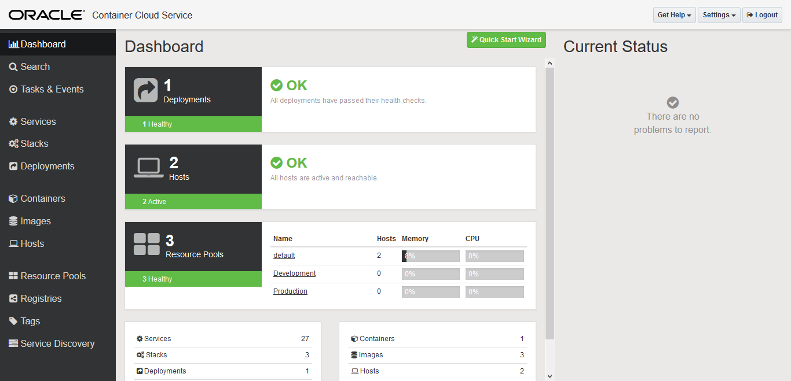791x381 pixels.
Task: Click the Memory column header
Action: 415,239
